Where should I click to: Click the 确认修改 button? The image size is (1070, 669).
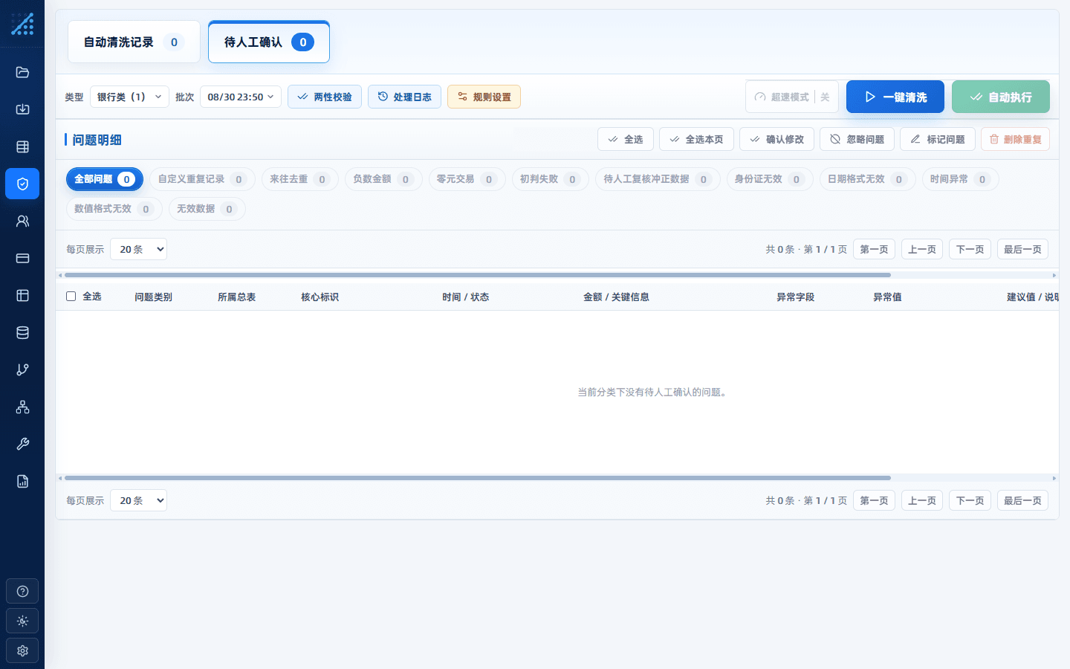[x=776, y=139]
